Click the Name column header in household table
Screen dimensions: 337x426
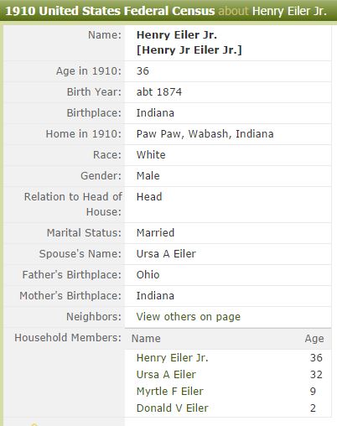tap(146, 339)
